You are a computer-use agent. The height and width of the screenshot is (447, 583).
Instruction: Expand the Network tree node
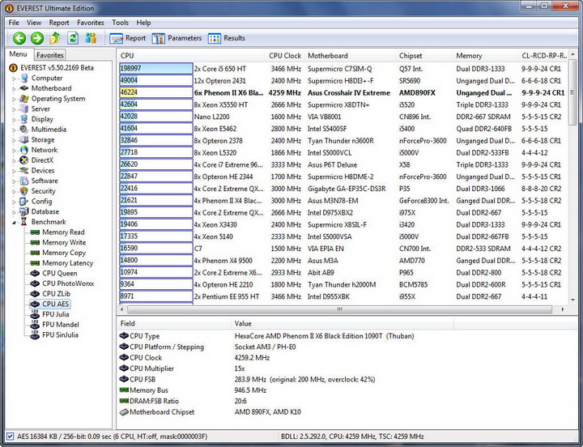click(x=14, y=151)
